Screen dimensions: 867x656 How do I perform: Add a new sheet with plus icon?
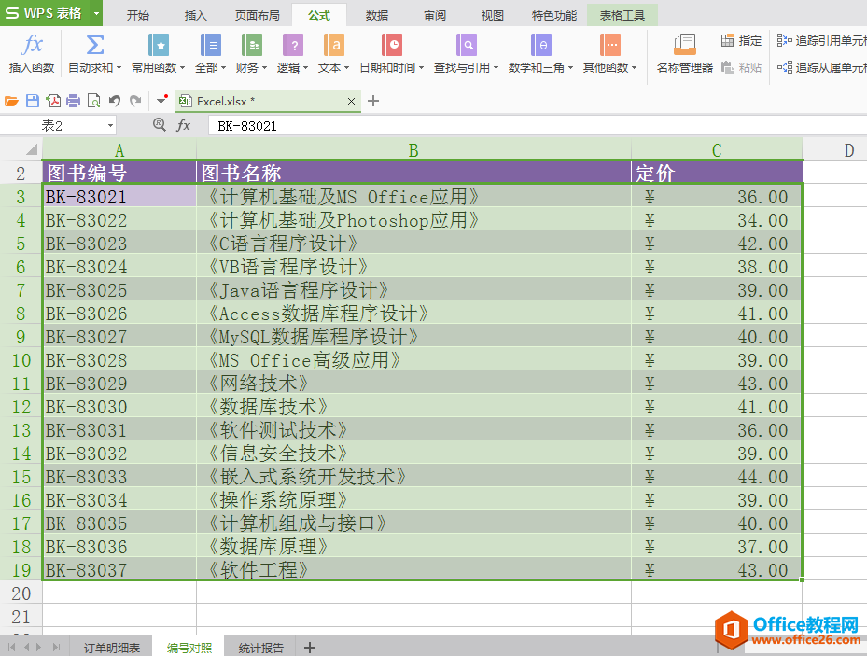[310, 648]
